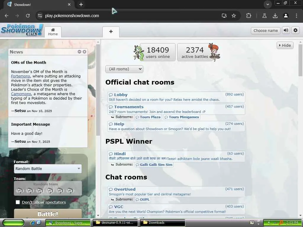Image resolution: width=303 pixels, height=227 pixels.
Task: Open Galli Galli Sim Sim subroom
Action: coord(154,165)
